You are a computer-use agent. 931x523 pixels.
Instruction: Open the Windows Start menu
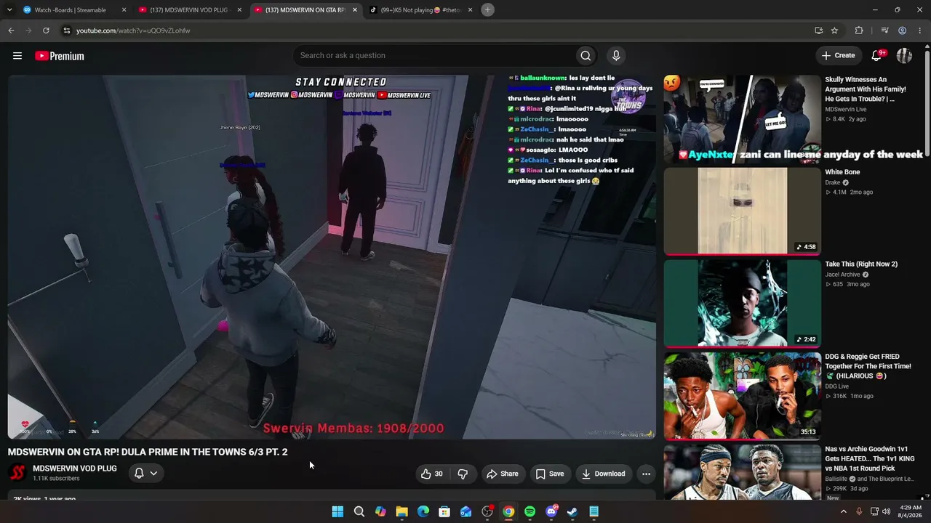(x=337, y=512)
